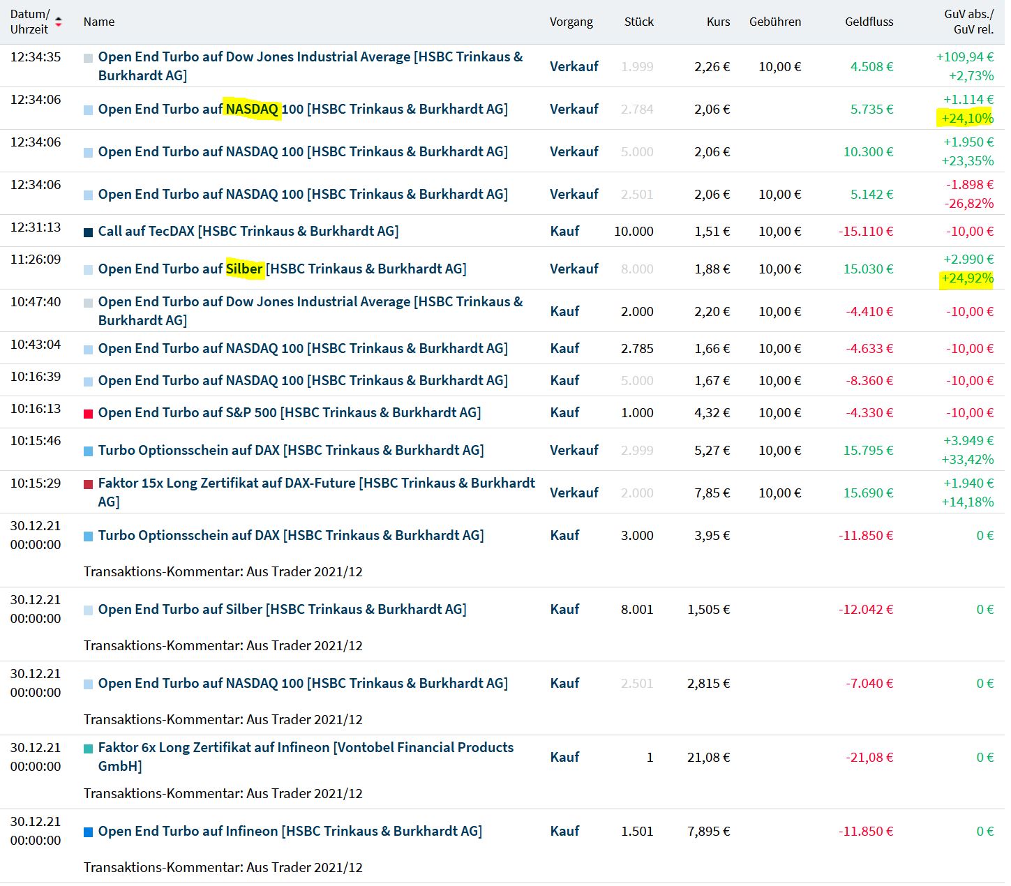Click the Datum/Uhrzeit sort arrows icon
The image size is (1011, 886).
[59, 22]
